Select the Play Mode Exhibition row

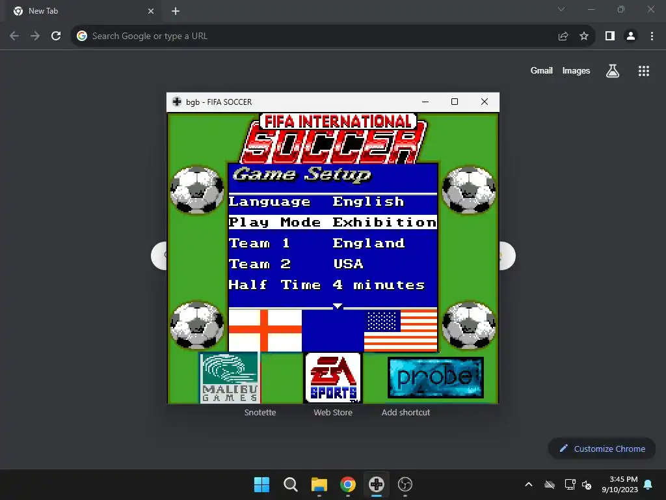pyautogui.click(x=332, y=223)
